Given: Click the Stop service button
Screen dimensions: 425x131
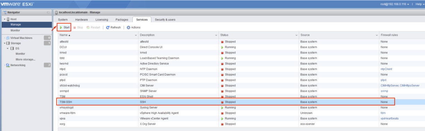Looking at the screenshot, I should tap(78, 28).
